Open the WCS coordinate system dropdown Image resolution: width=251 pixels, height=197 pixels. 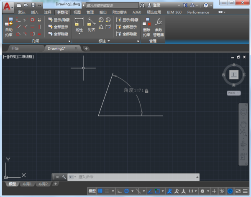[234, 93]
